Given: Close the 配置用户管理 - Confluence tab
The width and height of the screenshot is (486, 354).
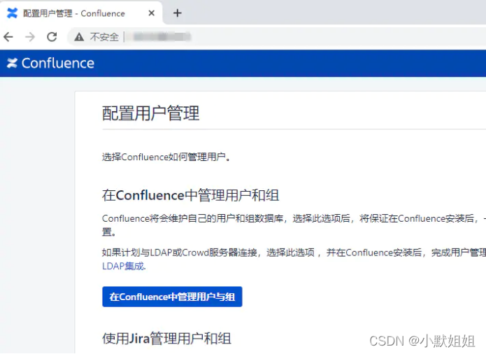Looking at the screenshot, I should pyautogui.click(x=151, y=13).
